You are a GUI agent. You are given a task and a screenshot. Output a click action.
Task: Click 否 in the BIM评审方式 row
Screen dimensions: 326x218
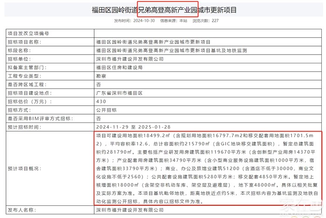pyautogui.click(x=98, y=119)
